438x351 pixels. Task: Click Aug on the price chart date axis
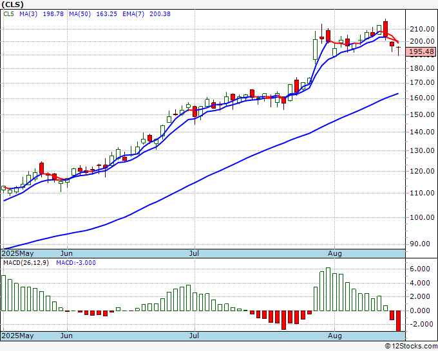(x=335, y=253)
